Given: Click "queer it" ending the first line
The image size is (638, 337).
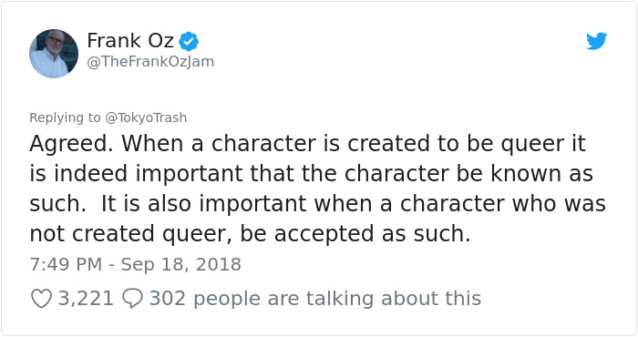Looking at the screenshot, I should point(543,144).
